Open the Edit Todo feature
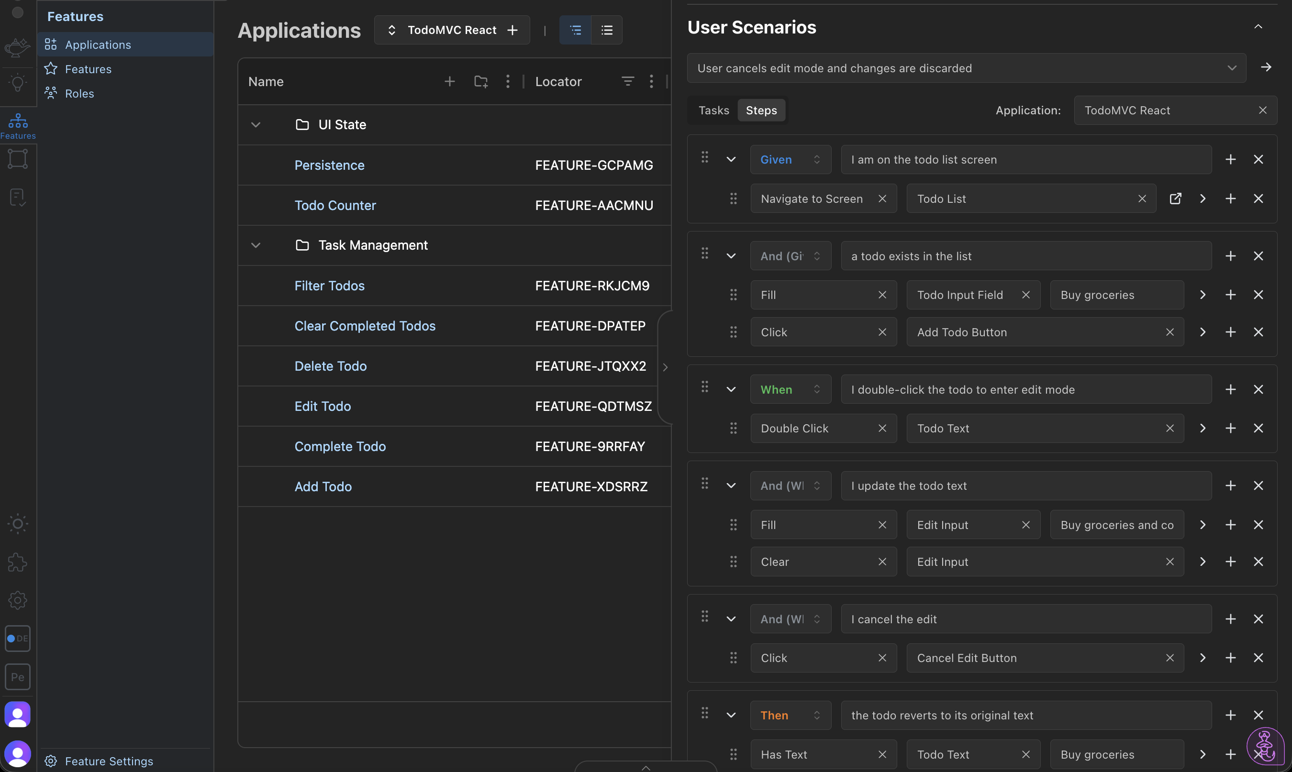The image size is (1292, 772). (x=323, y=406)
